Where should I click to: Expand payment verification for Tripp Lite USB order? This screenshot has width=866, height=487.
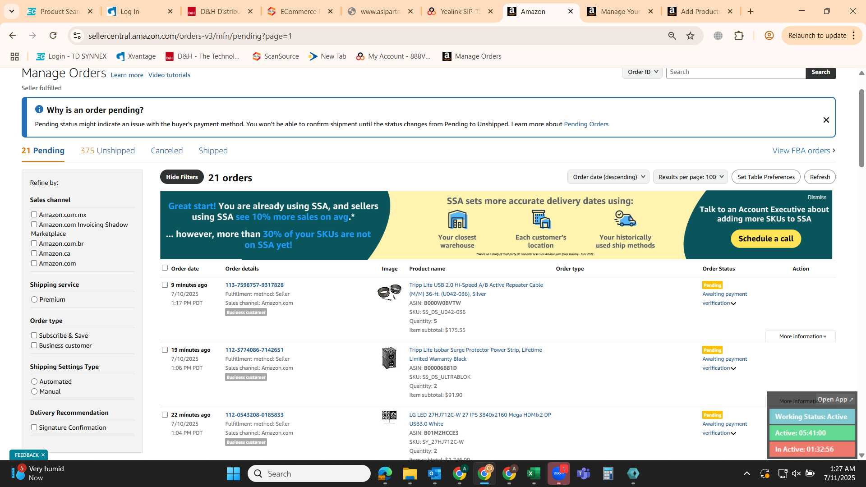733,303
